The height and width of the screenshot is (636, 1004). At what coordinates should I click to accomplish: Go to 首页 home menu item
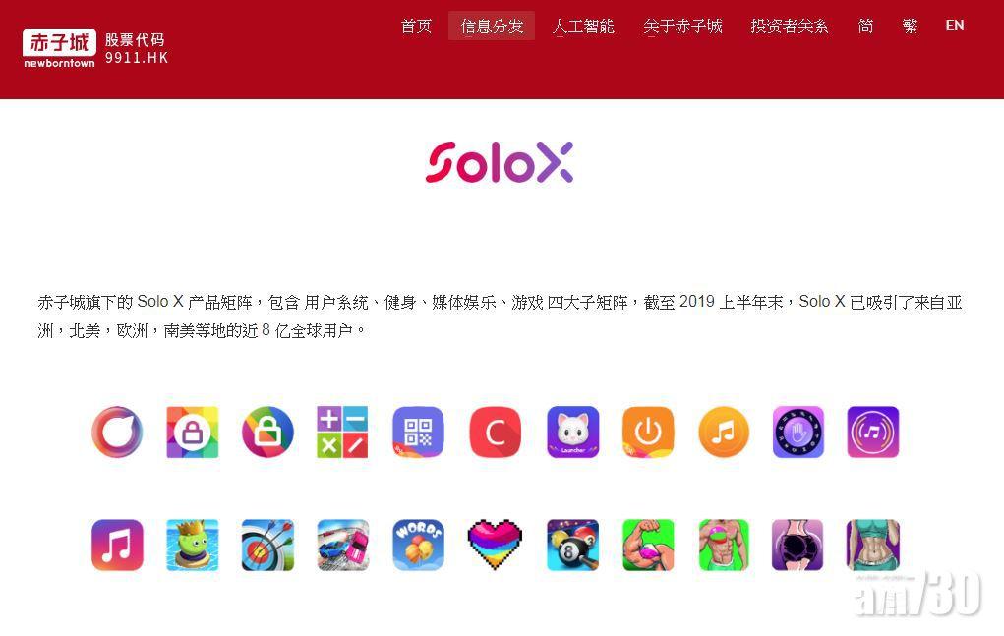tap(416, 27)
